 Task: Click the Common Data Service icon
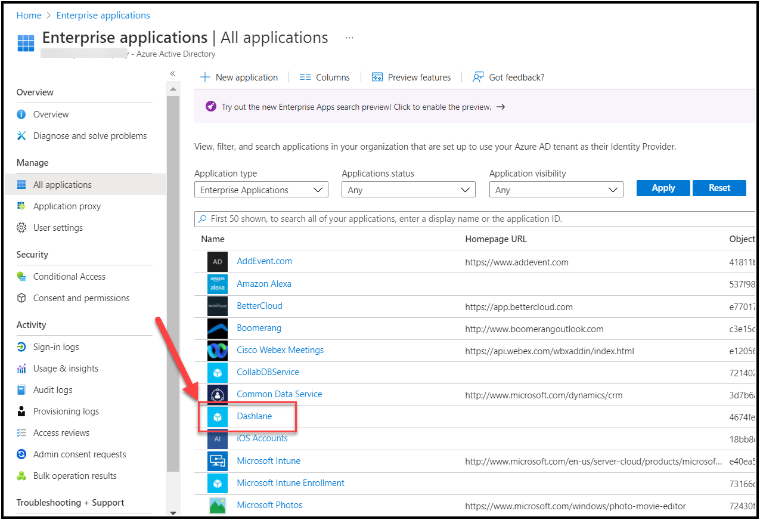click(218, 395)
